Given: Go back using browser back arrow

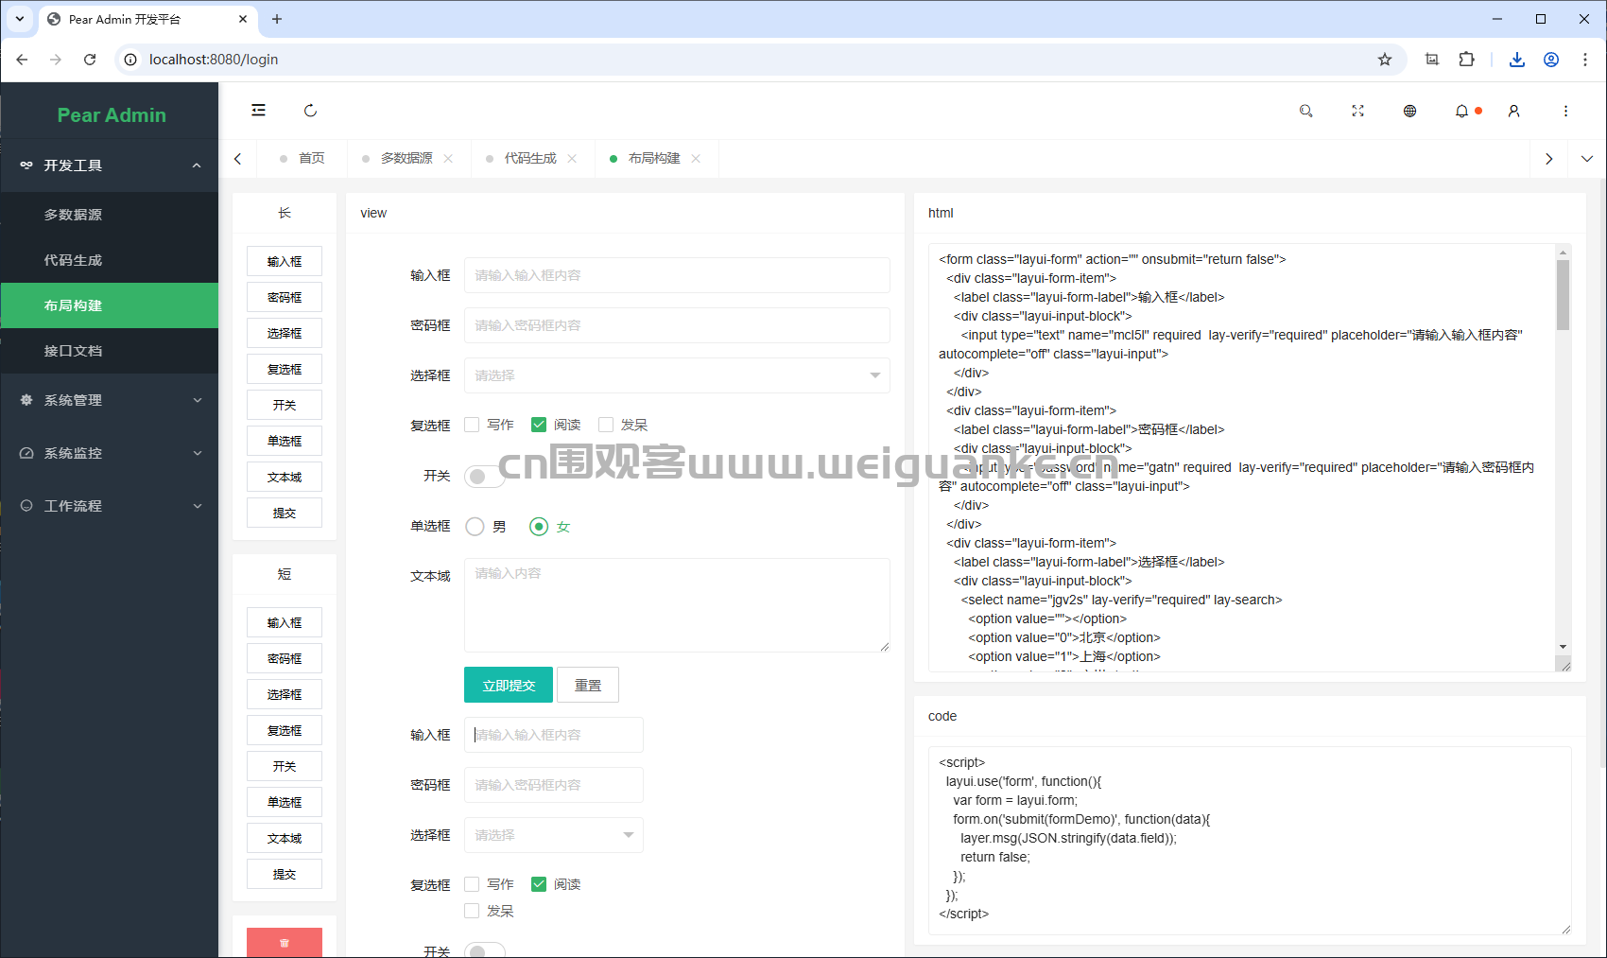Looking at the screenshot, I should 22,60.
